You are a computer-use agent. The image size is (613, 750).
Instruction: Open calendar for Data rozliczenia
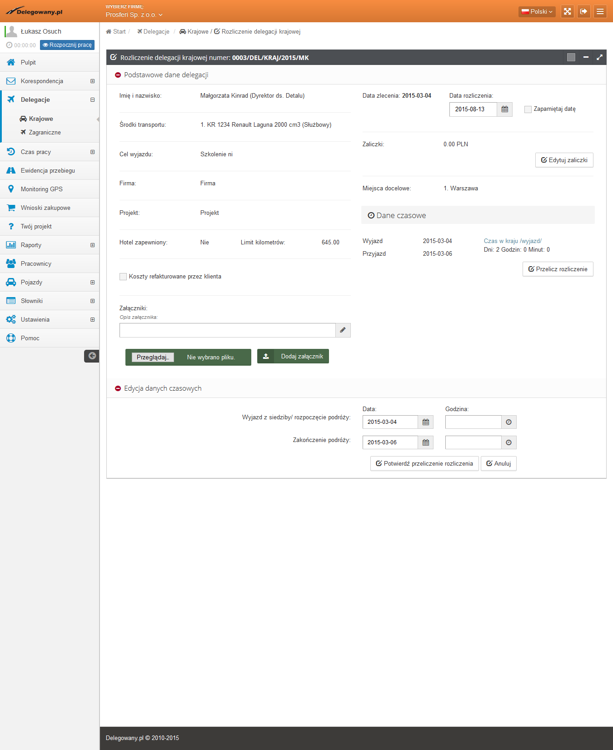tap(504, 109)
